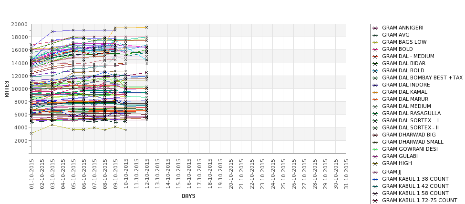
Task: Select the GRAM GOWRANI DESI legend entry
Action: pos(410,149)
